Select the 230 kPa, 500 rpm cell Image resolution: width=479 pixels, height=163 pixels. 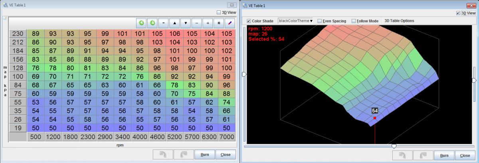pyautogui.click(x=36, y=33)
